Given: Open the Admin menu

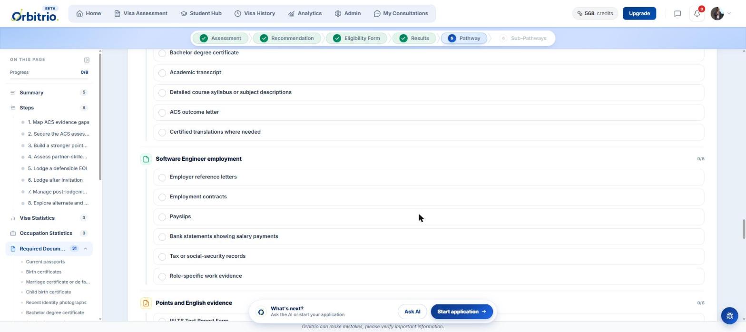Looking at the screenshot, I should pos(347,14).
